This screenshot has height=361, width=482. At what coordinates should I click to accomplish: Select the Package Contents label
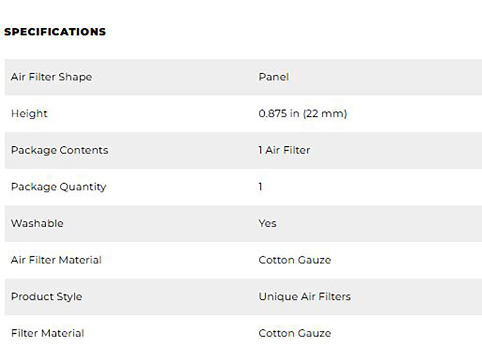click(x=59, y=150)
